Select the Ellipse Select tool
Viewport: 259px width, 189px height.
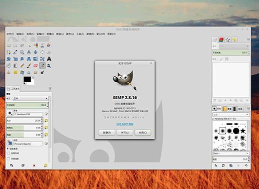(15, 45)
